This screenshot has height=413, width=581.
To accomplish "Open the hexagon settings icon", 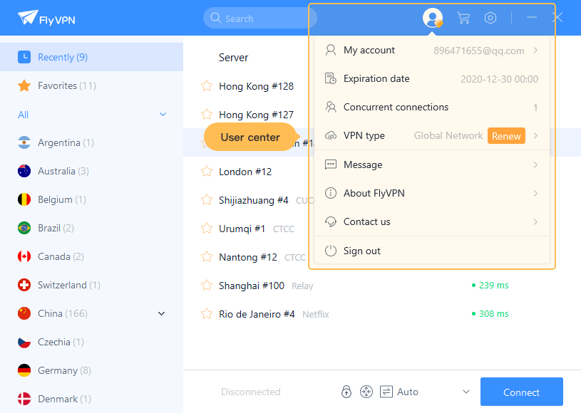I will (x=490, y=18).
